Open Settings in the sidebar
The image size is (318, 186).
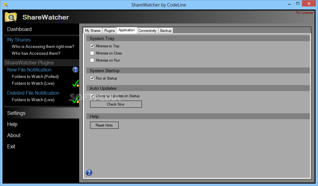(16, 113)
